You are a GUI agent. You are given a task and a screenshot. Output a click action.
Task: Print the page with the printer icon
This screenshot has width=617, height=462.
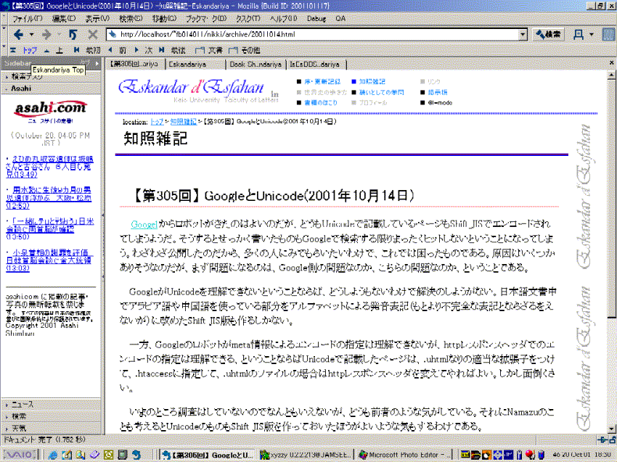point(578,35)
